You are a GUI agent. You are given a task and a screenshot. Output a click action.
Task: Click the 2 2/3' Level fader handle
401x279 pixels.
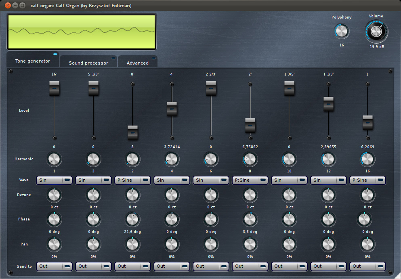[x=211, y=88]
